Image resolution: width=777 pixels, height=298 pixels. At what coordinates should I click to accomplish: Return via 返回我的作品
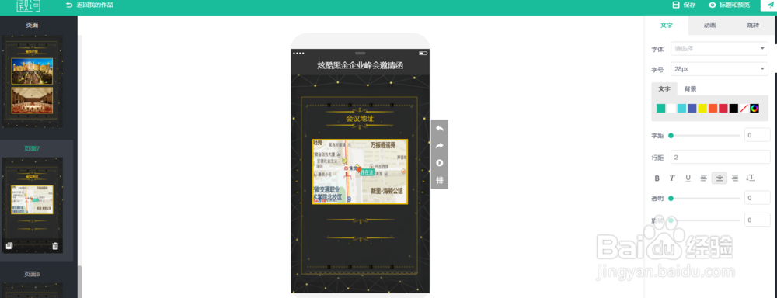(x=89, y=5)
